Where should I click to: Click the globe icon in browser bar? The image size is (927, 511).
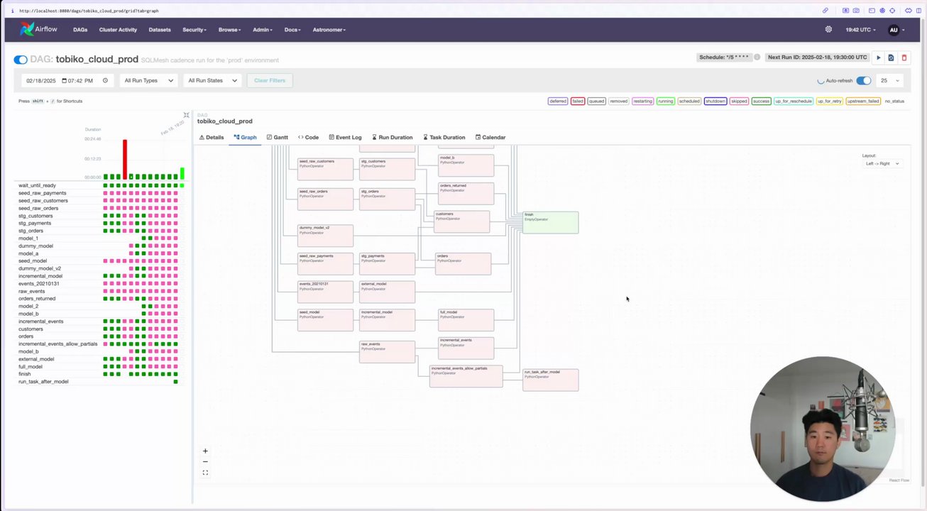click(x=882, y=11)
